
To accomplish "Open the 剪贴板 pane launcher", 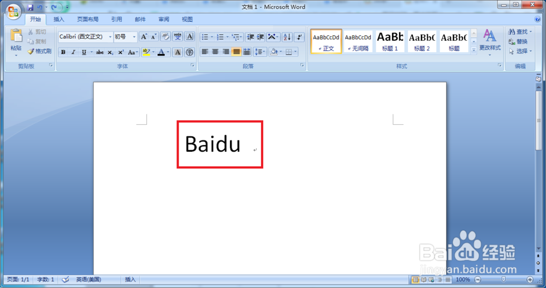I will pyautogui.click(x=51, y=65).
